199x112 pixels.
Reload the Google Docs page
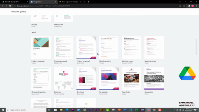coord(10,6)
